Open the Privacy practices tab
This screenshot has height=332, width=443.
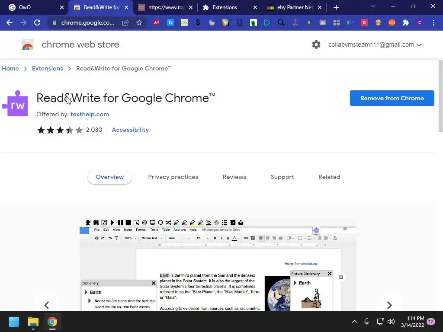click(x=173, y=177)
